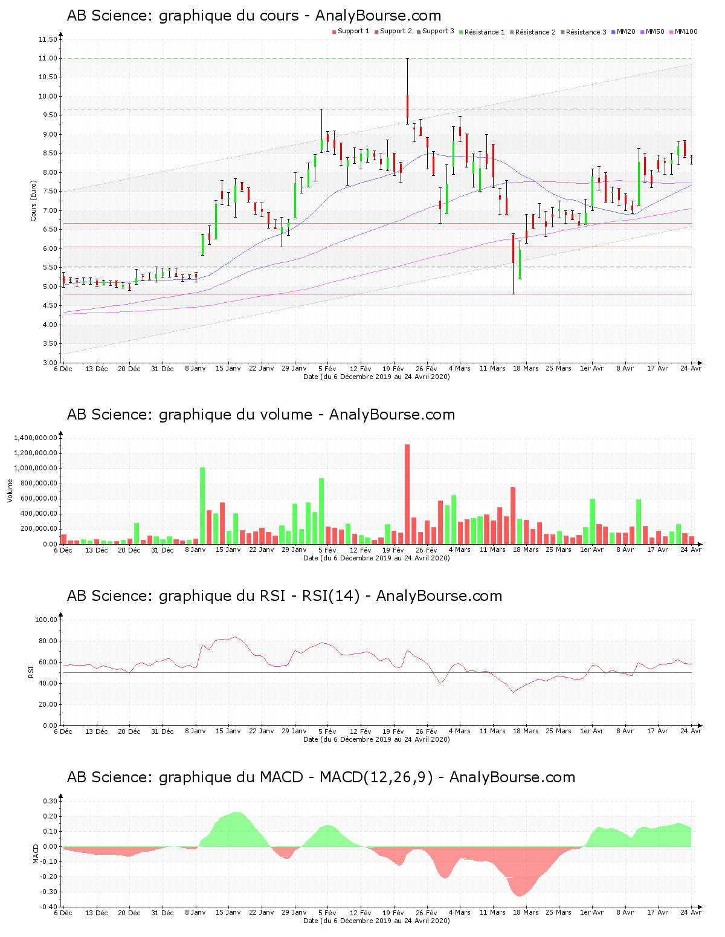Select the Résistance 2 legend marker
This screenshot has width=725, height=937.
(511, 32)
